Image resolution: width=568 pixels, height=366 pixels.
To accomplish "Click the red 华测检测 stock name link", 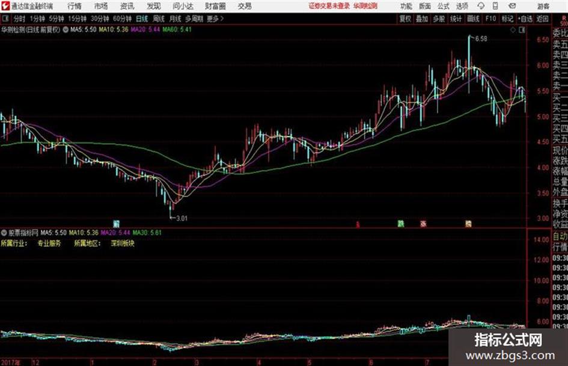I will click(365, 6).
